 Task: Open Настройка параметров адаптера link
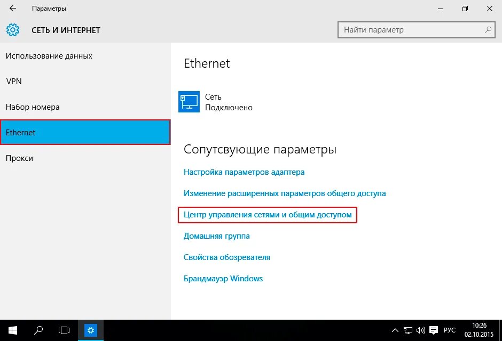coord(244,172)
